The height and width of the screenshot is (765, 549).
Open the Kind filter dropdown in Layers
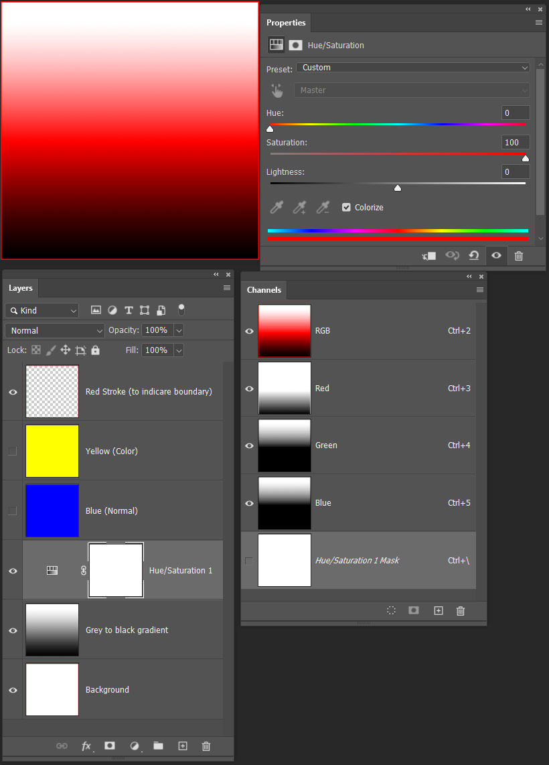(x=42, y=310)
